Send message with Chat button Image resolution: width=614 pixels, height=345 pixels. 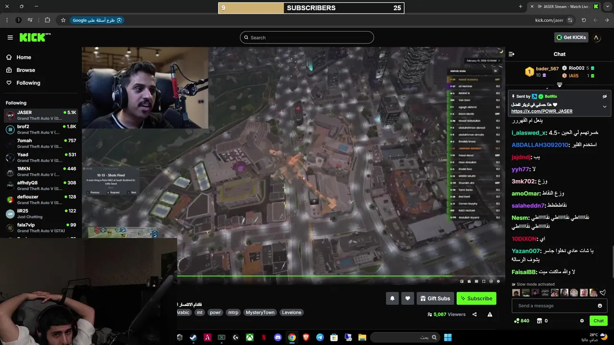[598, 321]
